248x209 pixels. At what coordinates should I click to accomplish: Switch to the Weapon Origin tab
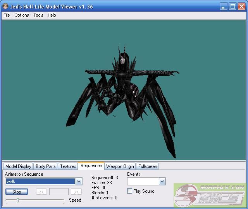coord(120,166)
